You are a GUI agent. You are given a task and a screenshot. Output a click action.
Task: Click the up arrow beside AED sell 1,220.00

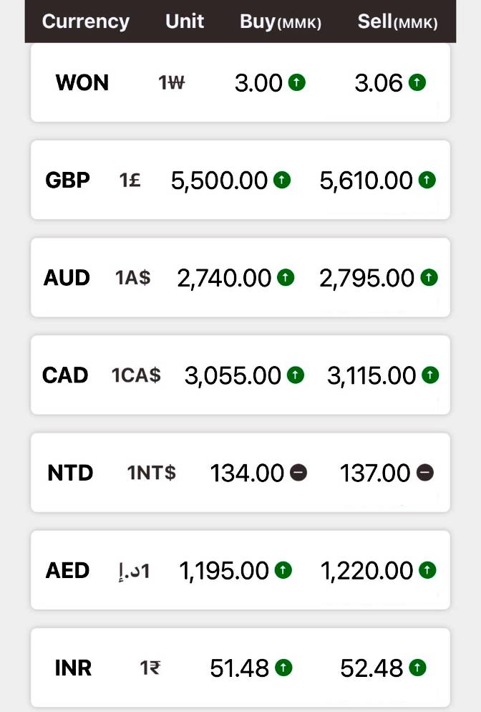coord(427,570)
